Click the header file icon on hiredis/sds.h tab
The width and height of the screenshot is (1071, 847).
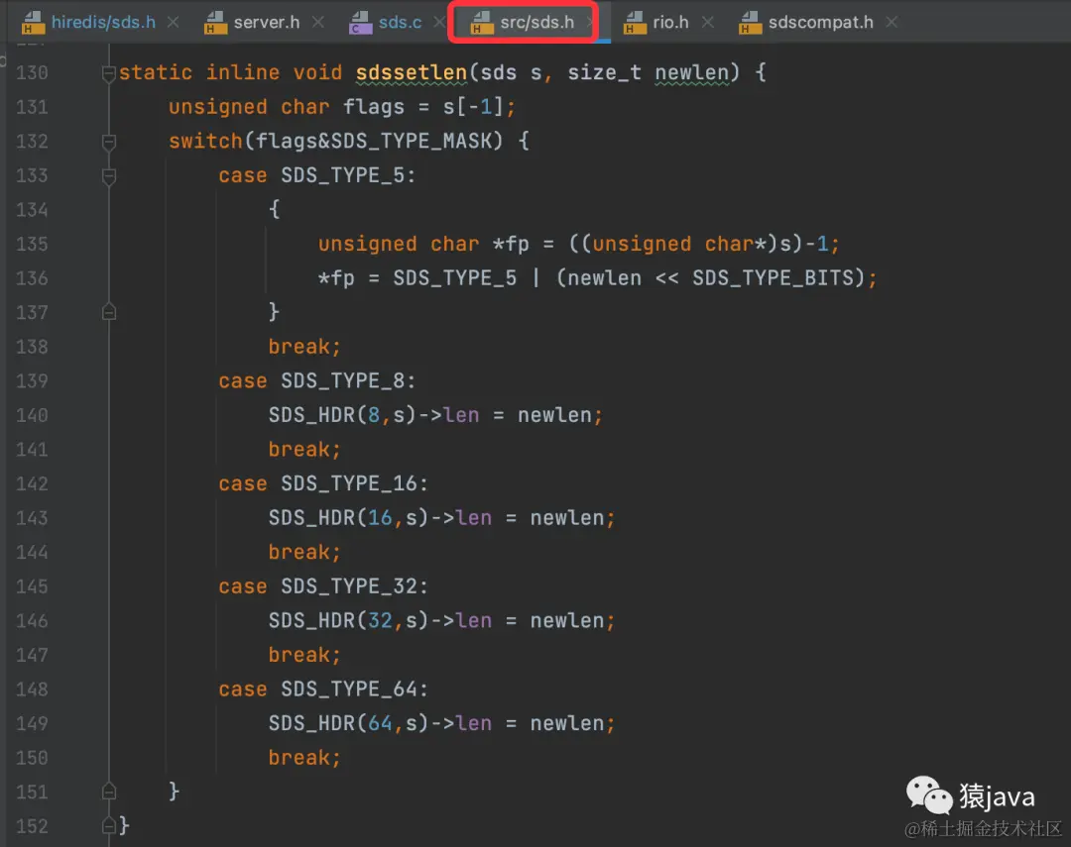pyautogui.click(x=32, y=23)
